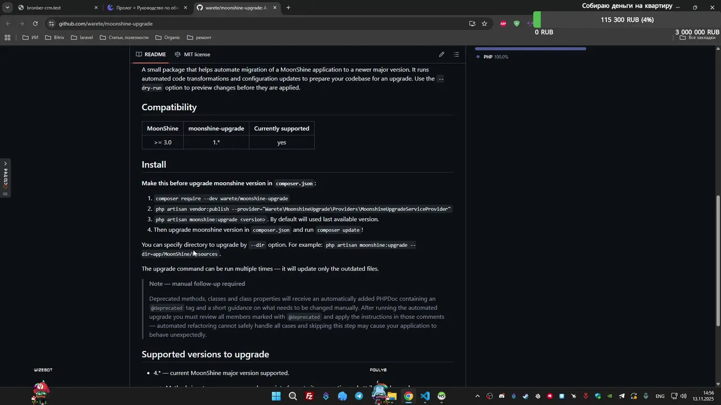Screen dimensions: 721x405
Task: Click the composer update code snippet
Action: (x=338, y=230)
